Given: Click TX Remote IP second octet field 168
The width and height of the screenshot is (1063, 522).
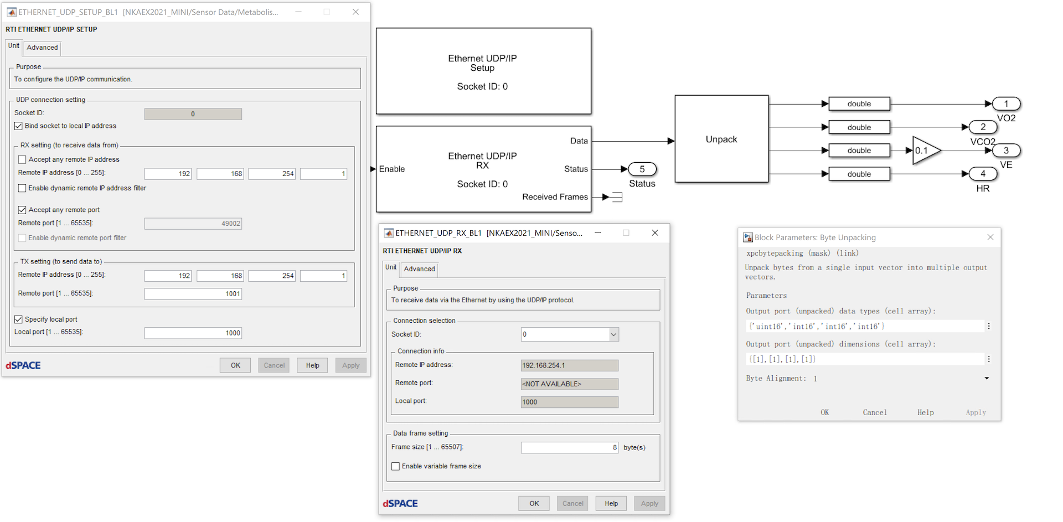Looking at the screenshot, I should [220, 276].
